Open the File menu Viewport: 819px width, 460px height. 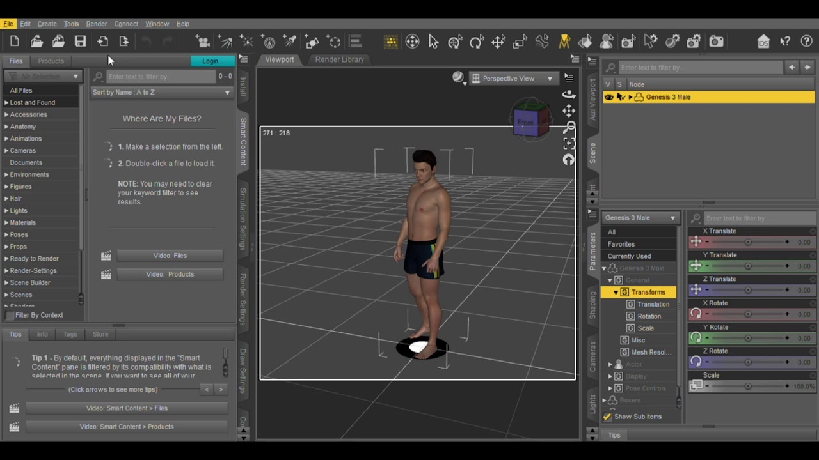tap(8, 24)
